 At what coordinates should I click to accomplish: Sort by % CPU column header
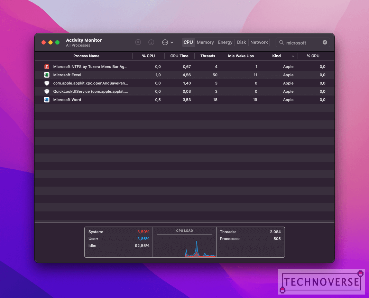[x=148, y=56]
